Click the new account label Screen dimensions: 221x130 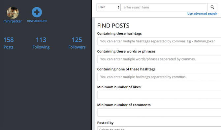point(37,21)
